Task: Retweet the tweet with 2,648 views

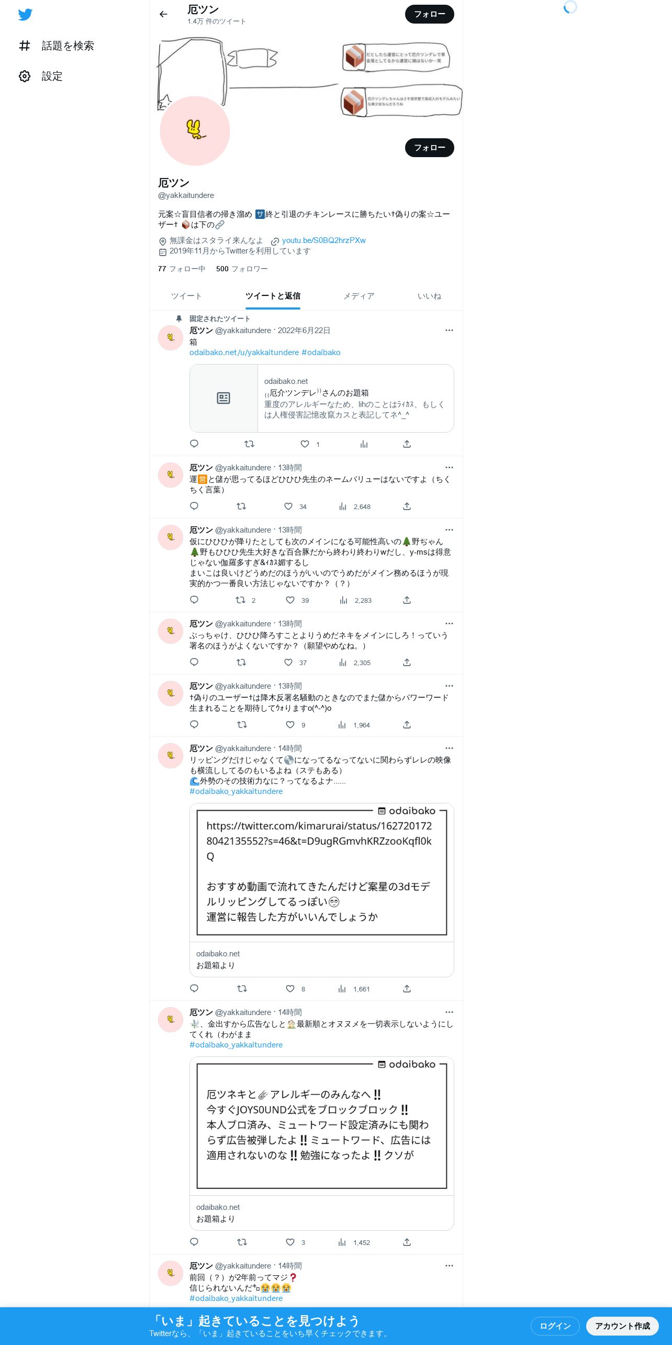Action: point(241,506)
